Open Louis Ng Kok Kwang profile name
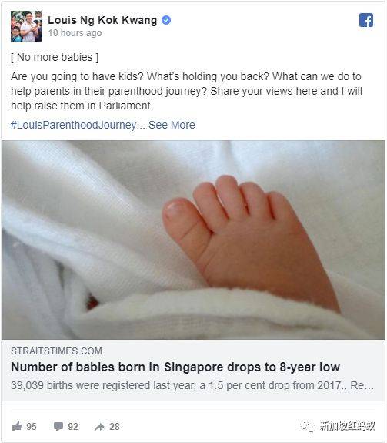387x443 pixels. pyautogui.click(x=102, y=20)
